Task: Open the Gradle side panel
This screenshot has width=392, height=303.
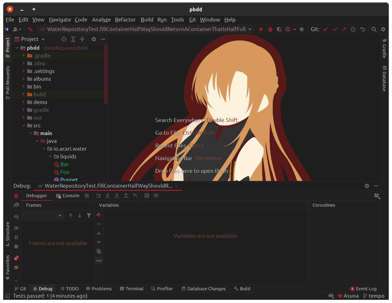Action: click(385, 48)
